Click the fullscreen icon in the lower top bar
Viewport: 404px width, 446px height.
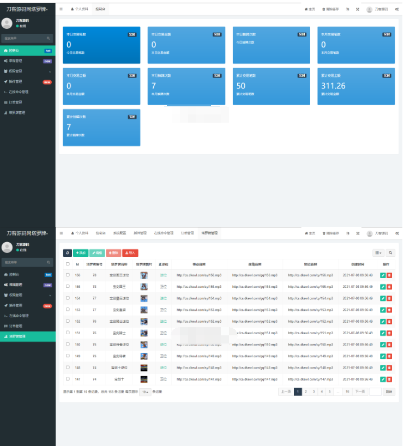tap(358, 233)
